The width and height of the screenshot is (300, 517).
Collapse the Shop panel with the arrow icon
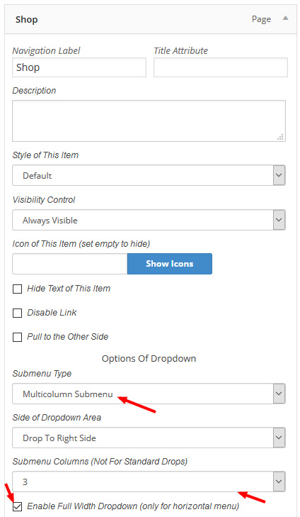coord(286,18)
